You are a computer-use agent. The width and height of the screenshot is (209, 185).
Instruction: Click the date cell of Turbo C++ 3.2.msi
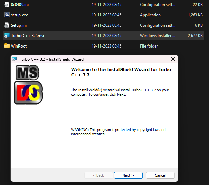click(x=107, y=36)
